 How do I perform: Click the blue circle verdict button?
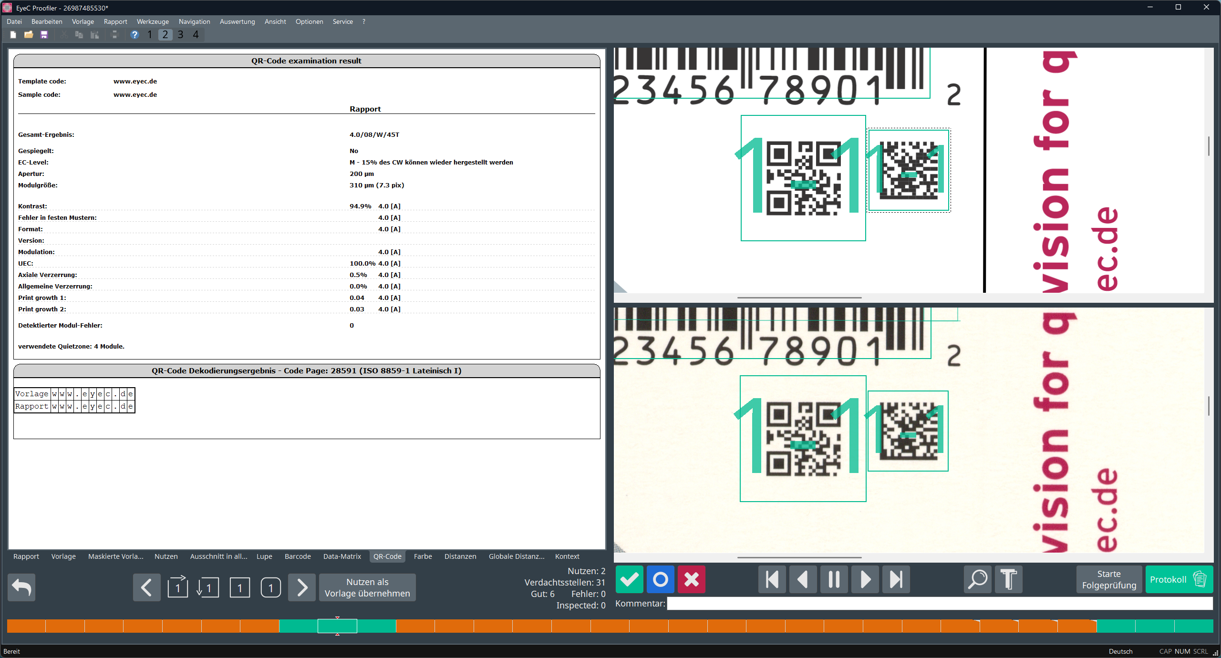(x=661, y=579)
